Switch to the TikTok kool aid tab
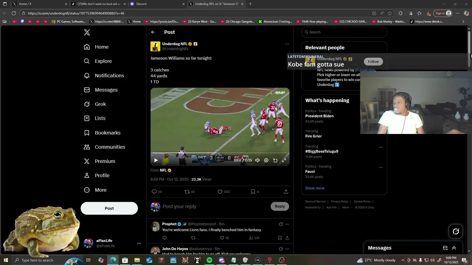The image size is (472, 265). (98, 4)
